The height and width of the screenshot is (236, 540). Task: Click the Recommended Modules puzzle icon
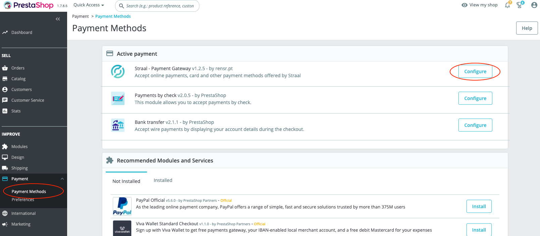(110, 160)
